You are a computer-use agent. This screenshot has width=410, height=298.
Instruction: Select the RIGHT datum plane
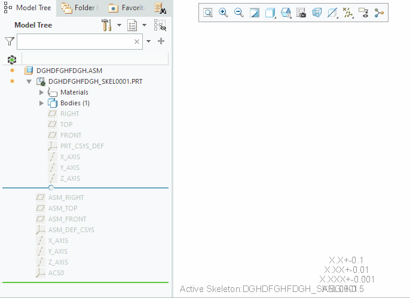coord(69,114)
